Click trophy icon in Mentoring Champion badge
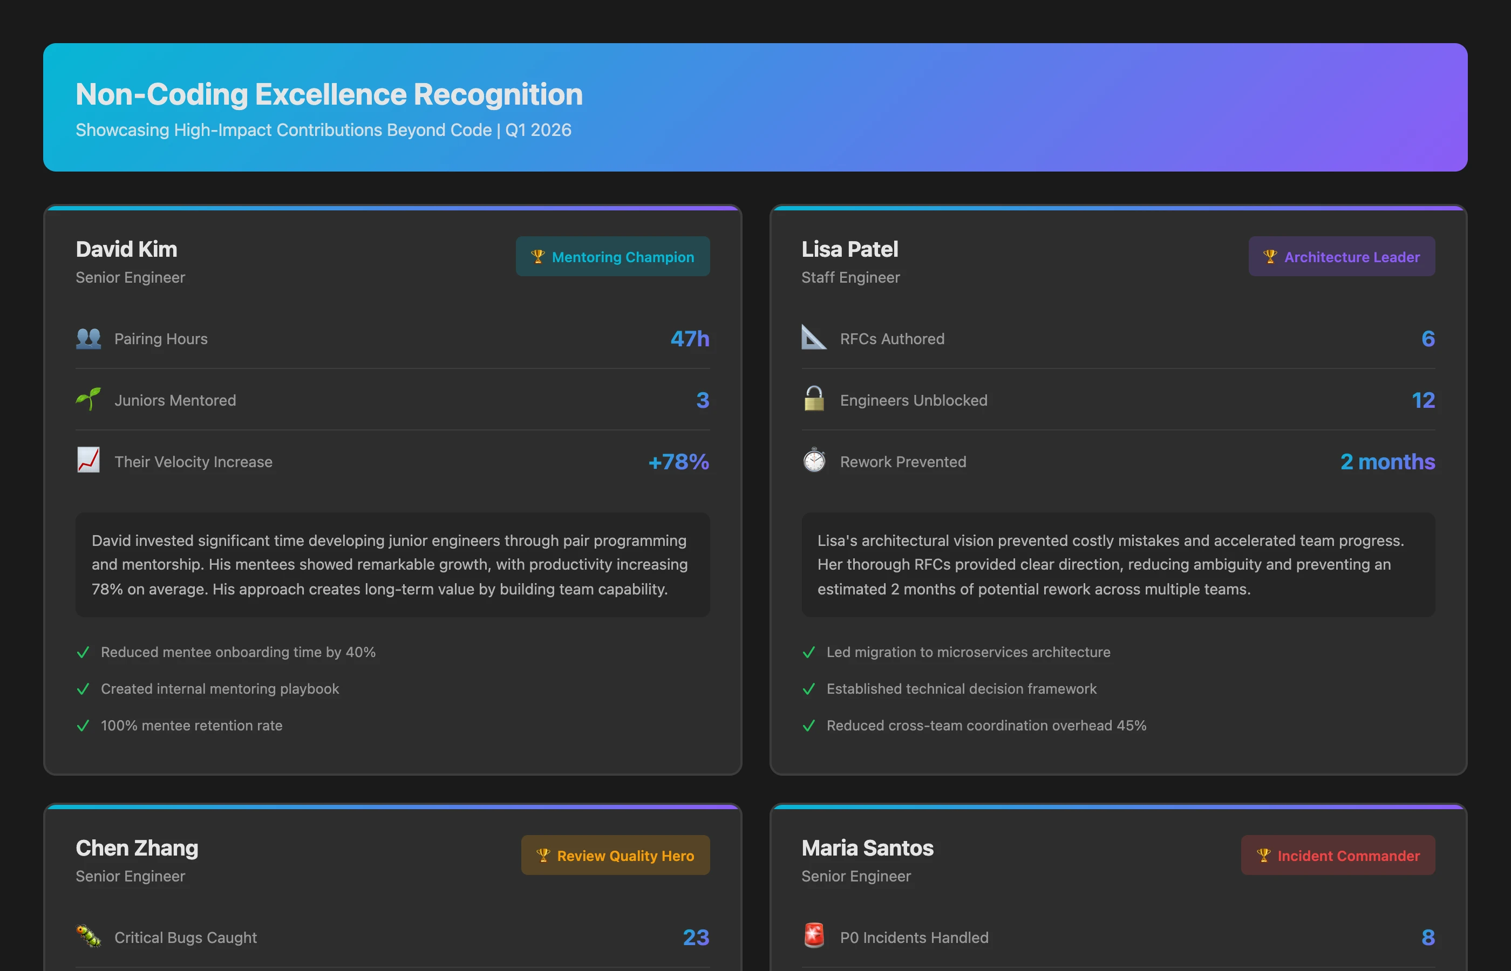Image resolution: width=1511 pixels, height=971 pixels. 537,257
